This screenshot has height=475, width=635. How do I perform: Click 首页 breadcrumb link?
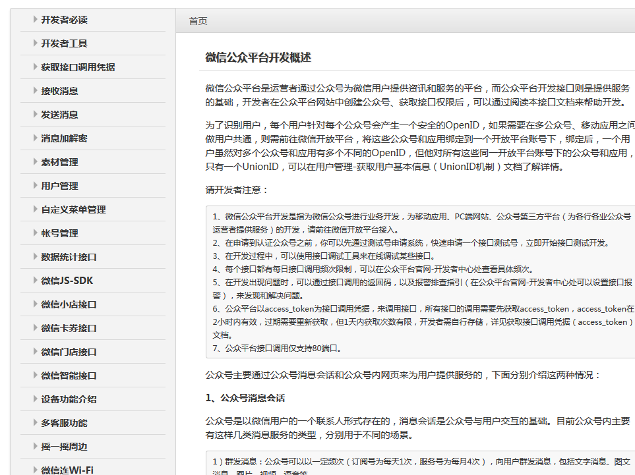click(198, 21)
